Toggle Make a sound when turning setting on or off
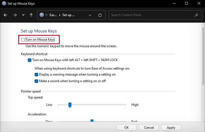Screen dimensions: 205x132 (x=37, y=81)
